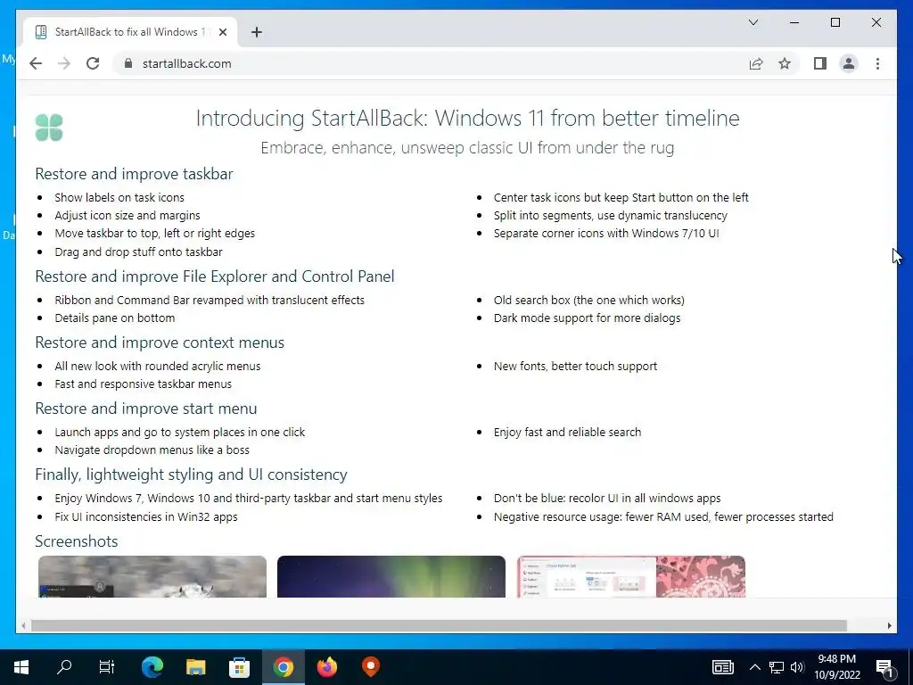Viewport: 913px width, 685px height.
Task: Open the notification center icon
Action: 885,667
